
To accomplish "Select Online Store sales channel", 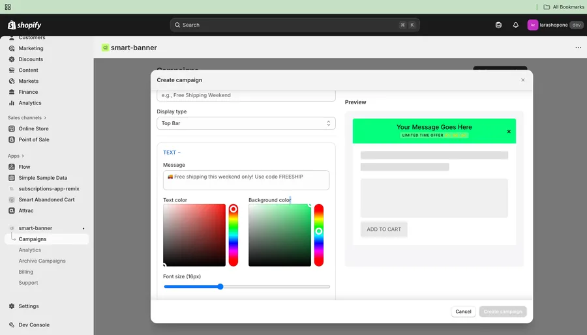I will [33, 128].
